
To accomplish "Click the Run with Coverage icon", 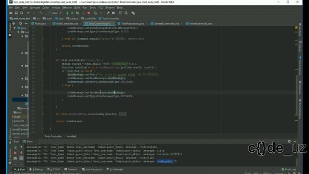I will 78,13.
